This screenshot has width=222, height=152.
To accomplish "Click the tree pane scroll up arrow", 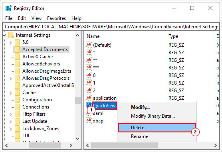I will coord(77,35).
